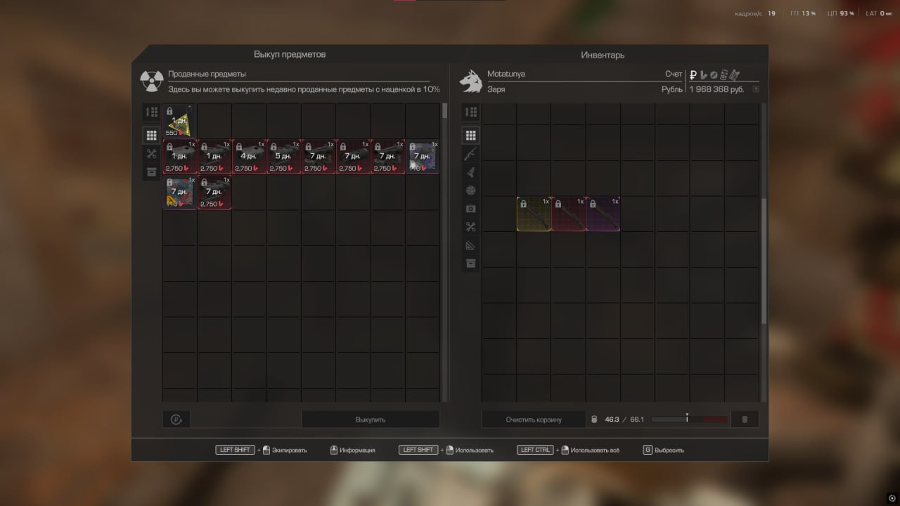Screen dimensions: 900x506
Task: Open the Выкуп предметов tab
Action: pyautogui.click(x=290, y=55)
